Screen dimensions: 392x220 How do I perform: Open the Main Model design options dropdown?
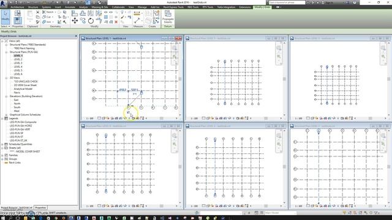tap(281, 213)
